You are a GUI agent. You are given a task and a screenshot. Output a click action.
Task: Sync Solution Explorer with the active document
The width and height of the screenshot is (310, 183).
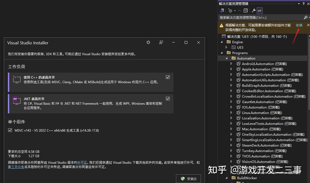pos(240,10)
